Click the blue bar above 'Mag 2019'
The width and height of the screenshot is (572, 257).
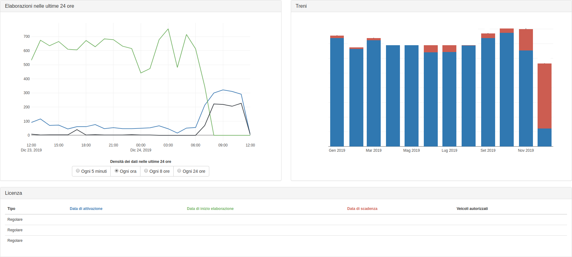tap(411, 96)
